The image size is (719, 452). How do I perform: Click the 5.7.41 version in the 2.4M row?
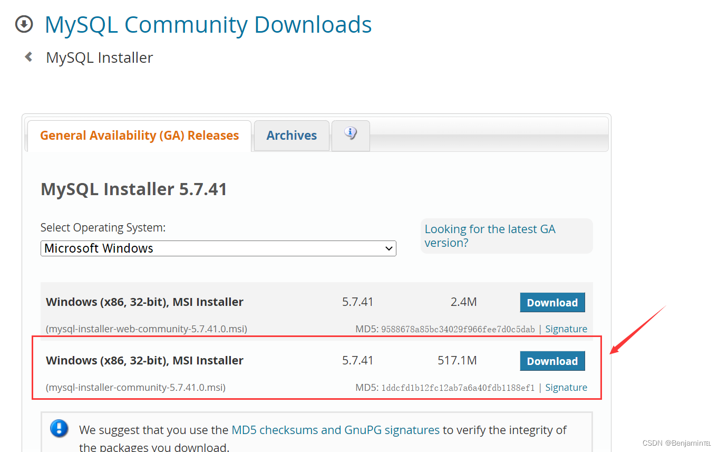point(357,302)
